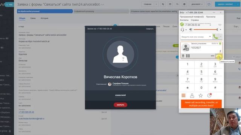Dial digit 2 ABC on the keypad
This screenshot has height=135, width=241.
coord(201,65)
